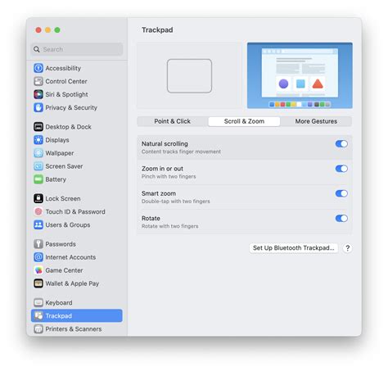Click the trackpad outline illustration
This screenshot has width=388, height=371.
(x=189, y=76)
